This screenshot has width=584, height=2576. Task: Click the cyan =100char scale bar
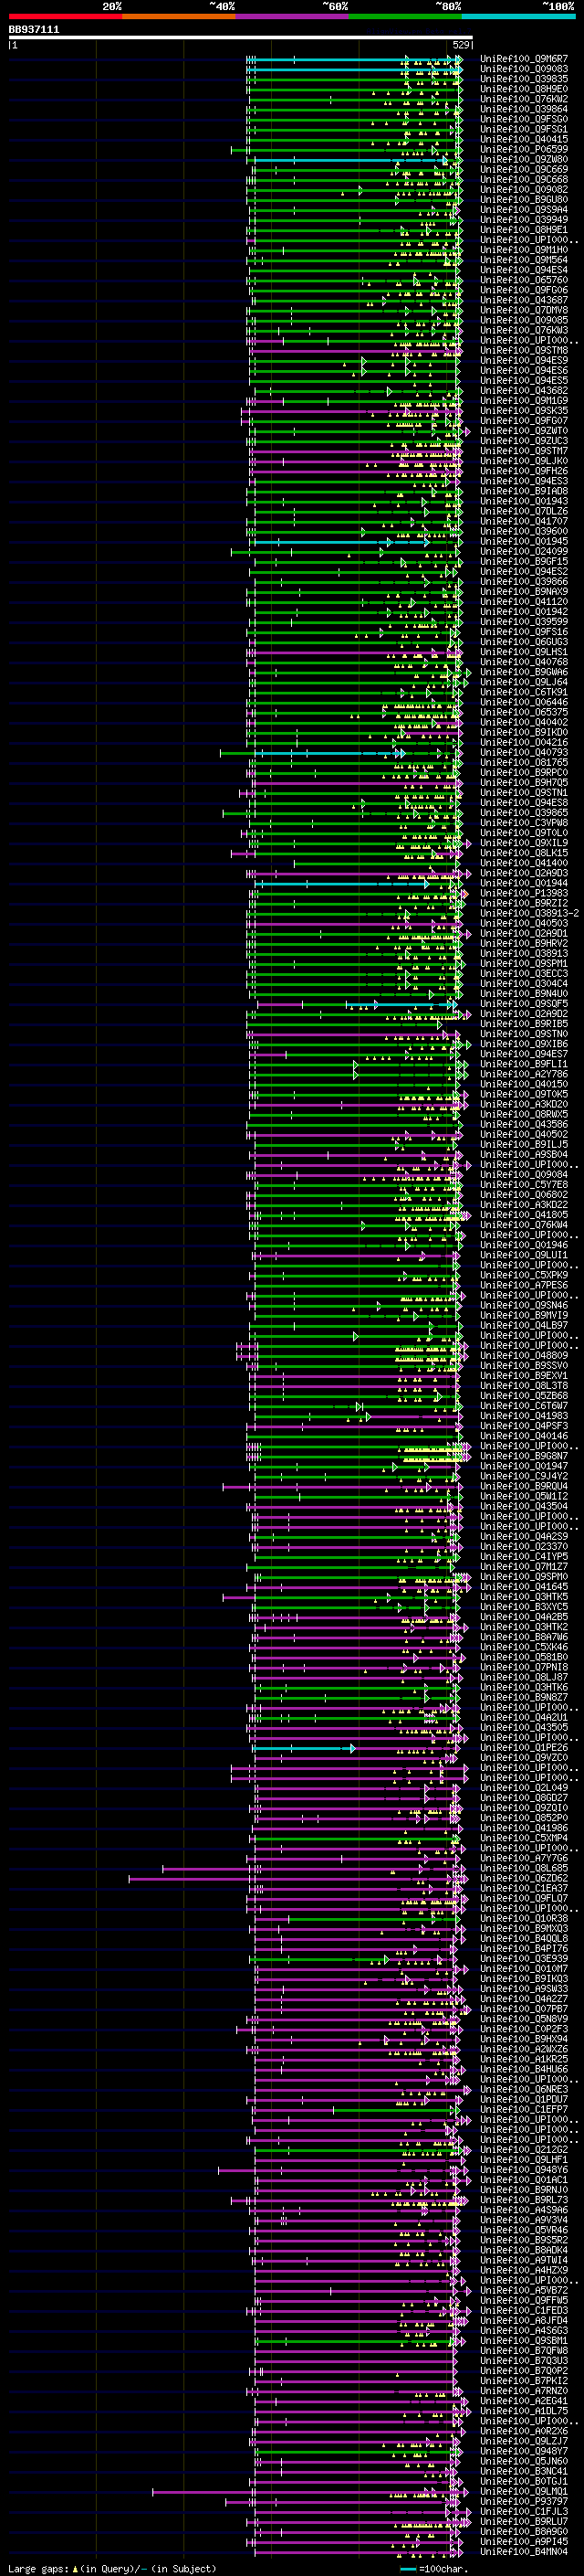tap(407, 2569)
